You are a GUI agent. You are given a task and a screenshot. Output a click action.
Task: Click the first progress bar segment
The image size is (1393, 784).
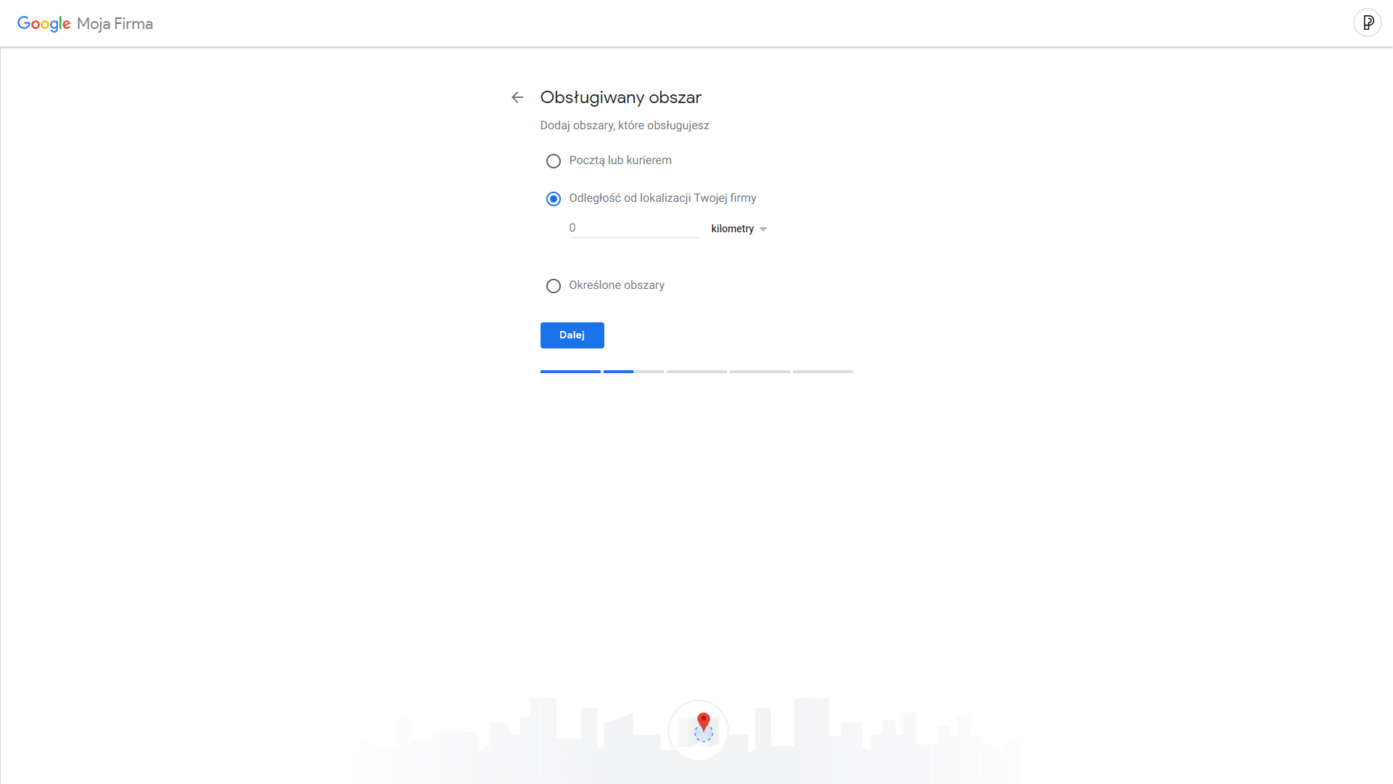pyautogui.click(x=570, y=372)
